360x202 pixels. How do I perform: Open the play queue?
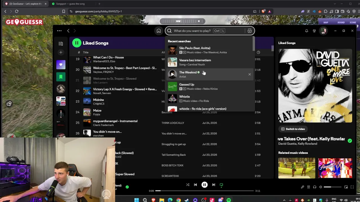point(309,187)
